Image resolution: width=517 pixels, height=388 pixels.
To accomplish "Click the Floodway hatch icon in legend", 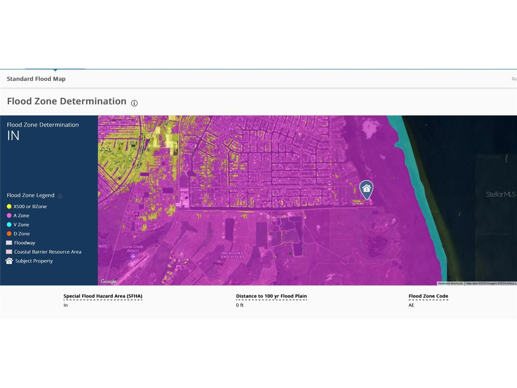I will point(9,243).
